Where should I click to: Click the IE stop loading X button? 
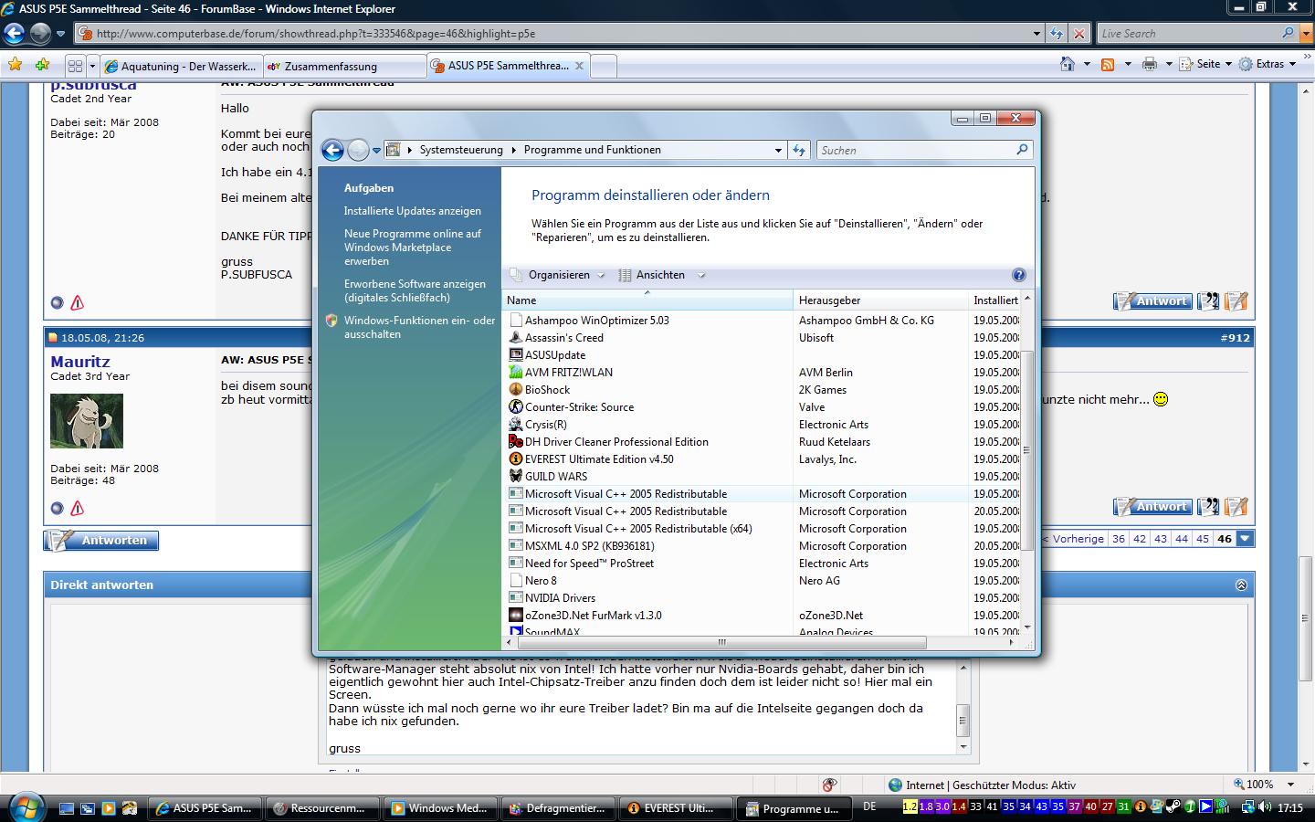coord(1078,34)
